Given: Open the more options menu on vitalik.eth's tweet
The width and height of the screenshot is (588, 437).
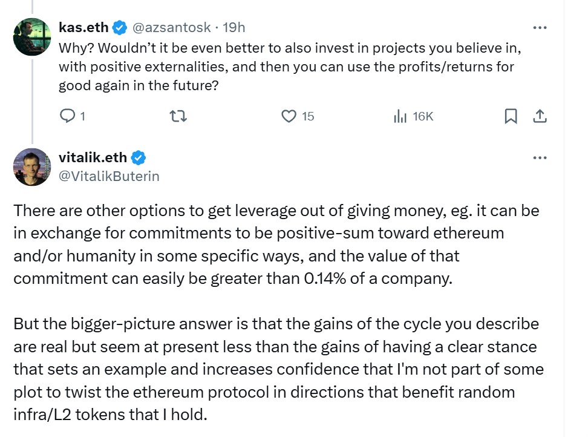Looking at the screenshot, I should pyautogui.click(x=540, y=157).
